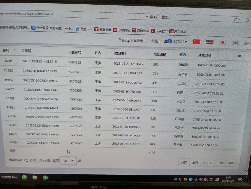Sort by 出金账号 column header
Screen dimensions: 251x189
point(75,52)
